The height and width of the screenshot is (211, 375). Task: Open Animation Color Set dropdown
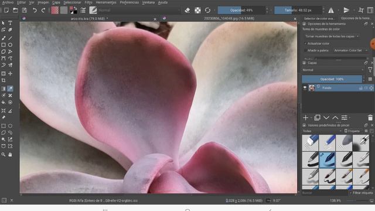click(x=350, y=50)
